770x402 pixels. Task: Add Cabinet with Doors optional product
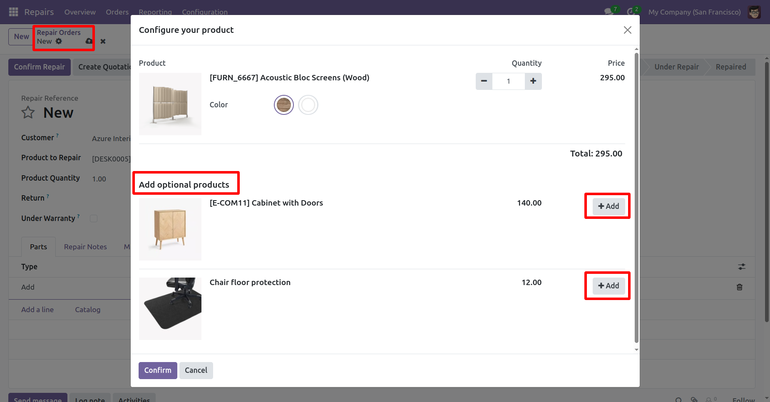pos(609,206)
